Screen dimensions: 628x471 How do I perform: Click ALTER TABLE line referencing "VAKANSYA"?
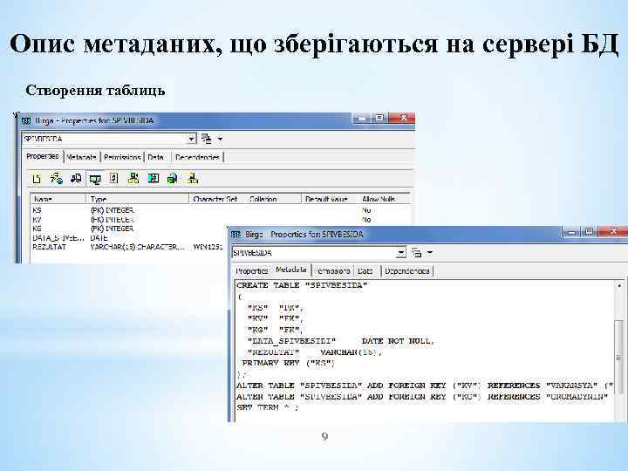pyautogui.click(x=425, y=386)
